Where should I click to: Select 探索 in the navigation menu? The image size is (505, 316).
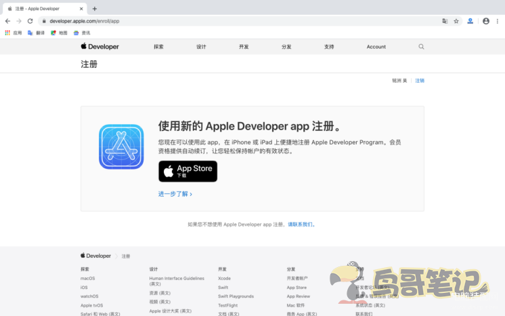pos(158,47)
